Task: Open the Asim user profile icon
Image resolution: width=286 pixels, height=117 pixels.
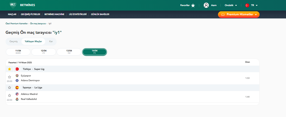Action: coord(206,5)
